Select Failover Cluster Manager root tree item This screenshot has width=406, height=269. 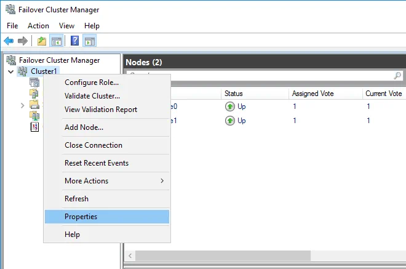pyautogui.click(x=59, y=60)
